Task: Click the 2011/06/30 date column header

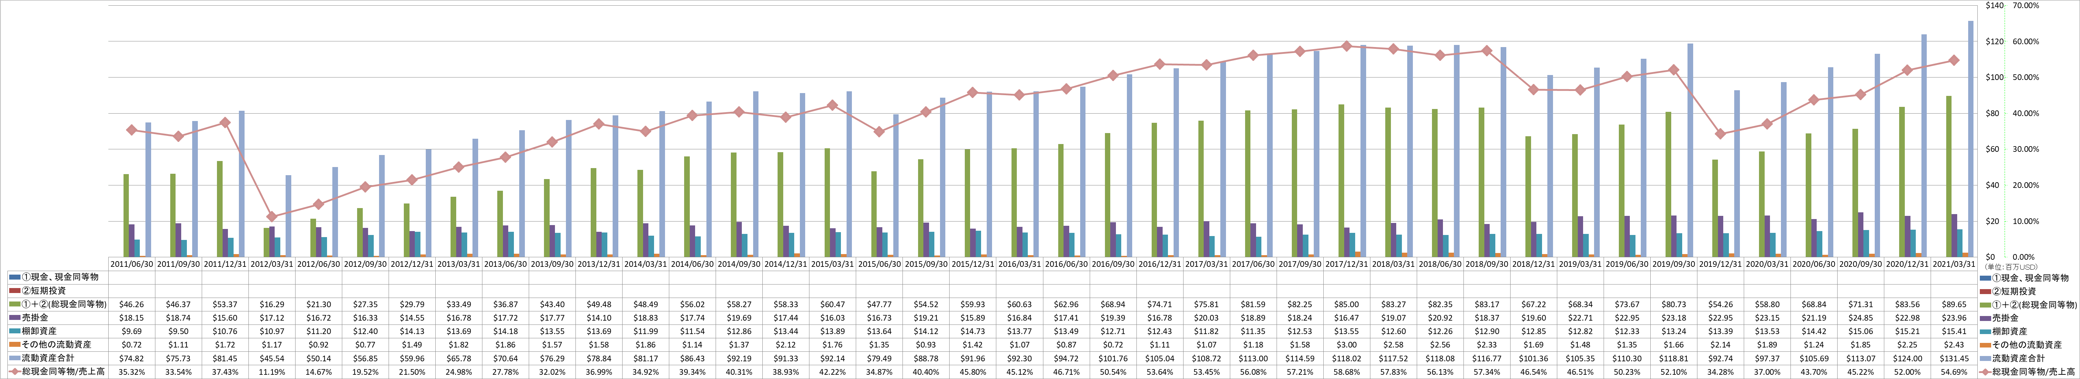Action: click(132, 264)
